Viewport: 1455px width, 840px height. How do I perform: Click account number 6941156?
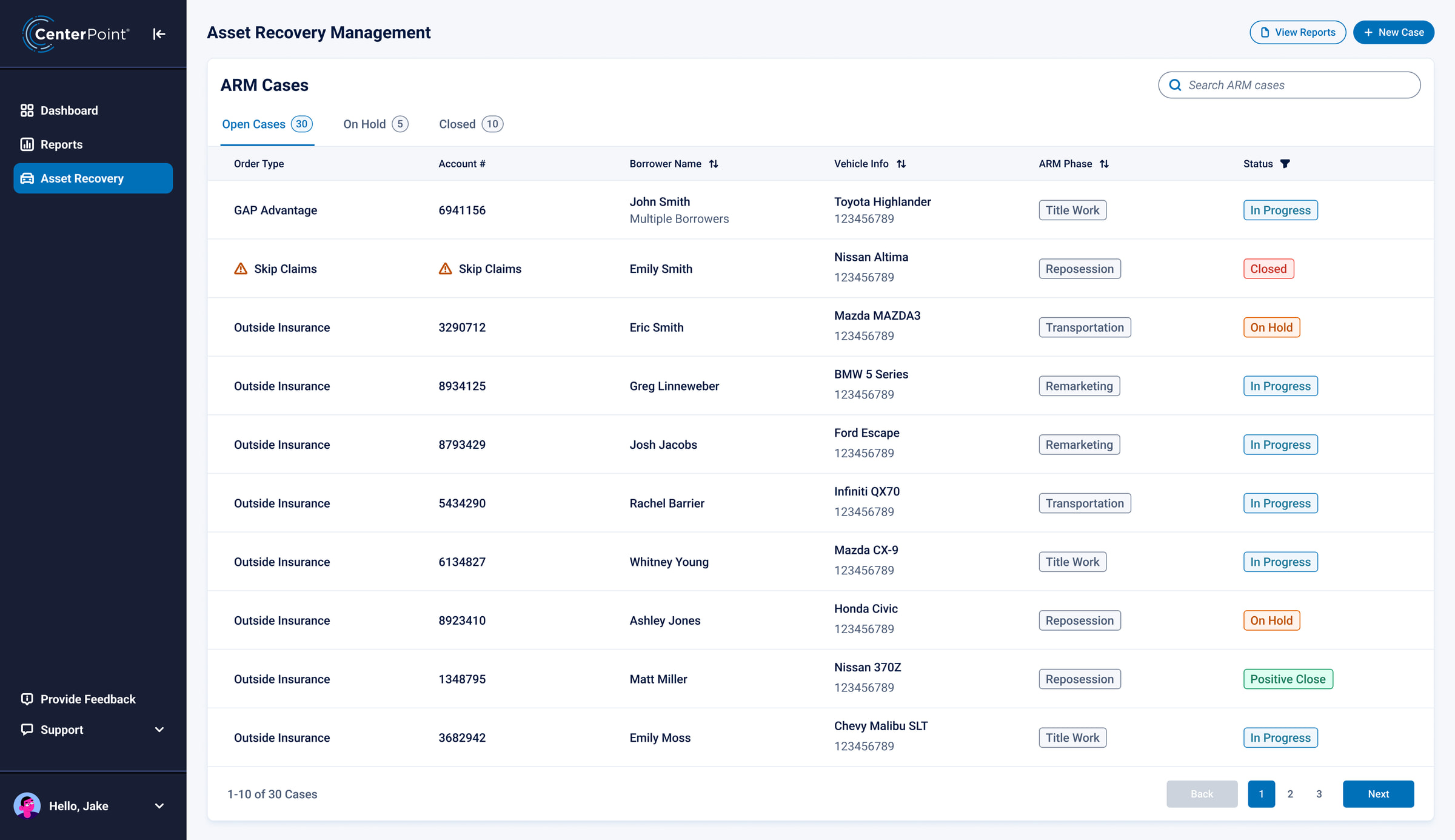click(462, 210)
